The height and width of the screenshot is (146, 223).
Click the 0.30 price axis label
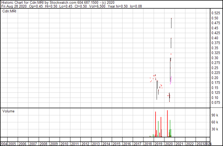click(x=215, y=58)
